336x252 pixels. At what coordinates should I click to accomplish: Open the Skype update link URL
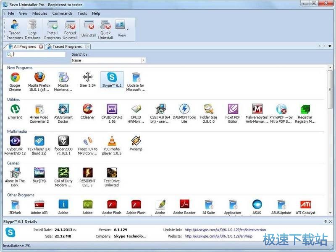coord(225,230)
